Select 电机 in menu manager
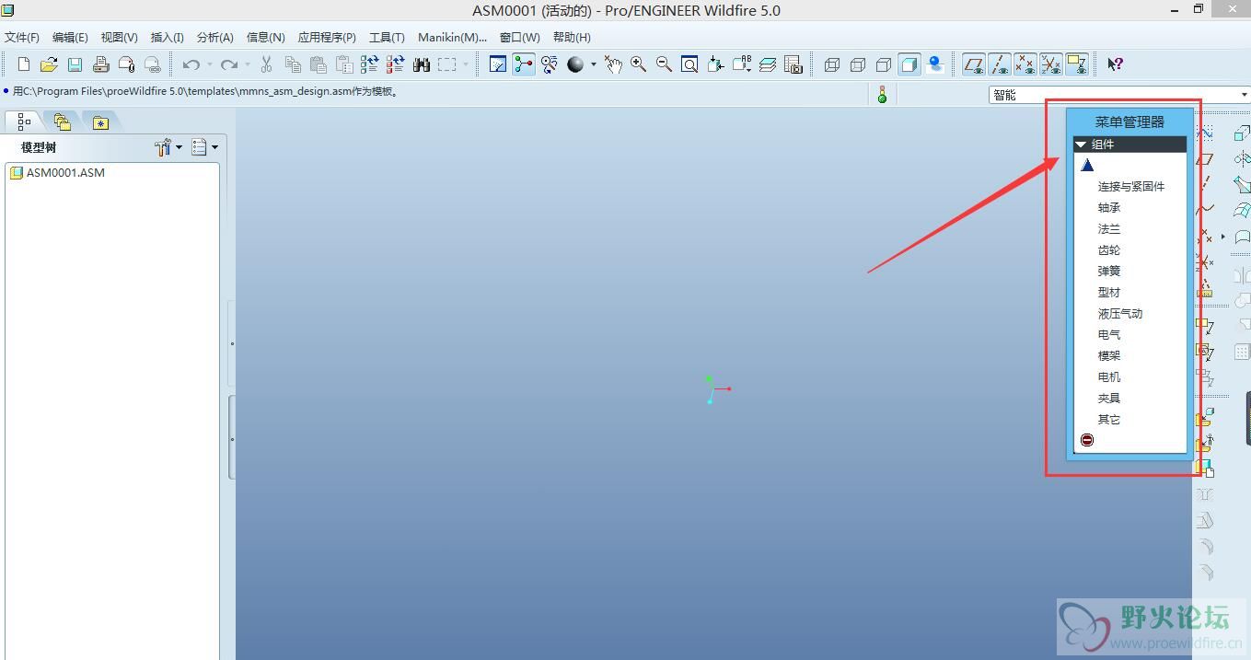Viewport: 1251px width, 660px height. tap(1109, 377)
